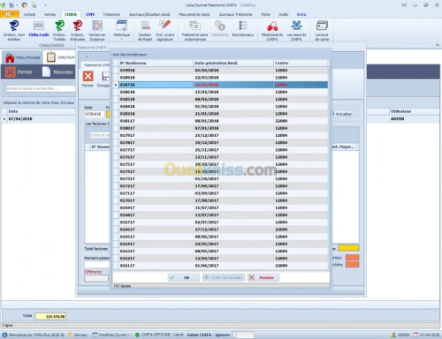Click Date génération Bord. column header
The height and width of the screenshot is (339, 442).
point(233,63)
